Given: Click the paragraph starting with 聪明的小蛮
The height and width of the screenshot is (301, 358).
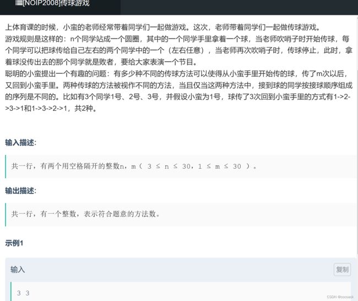Looking at the screenshot, I should (179, 91).
